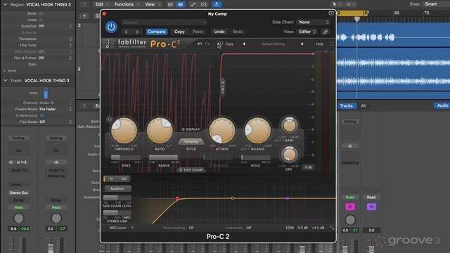Viewport: 450px width, 253px height.
Task: Click the FabFilter A/B Copy button
Action: 229,44
